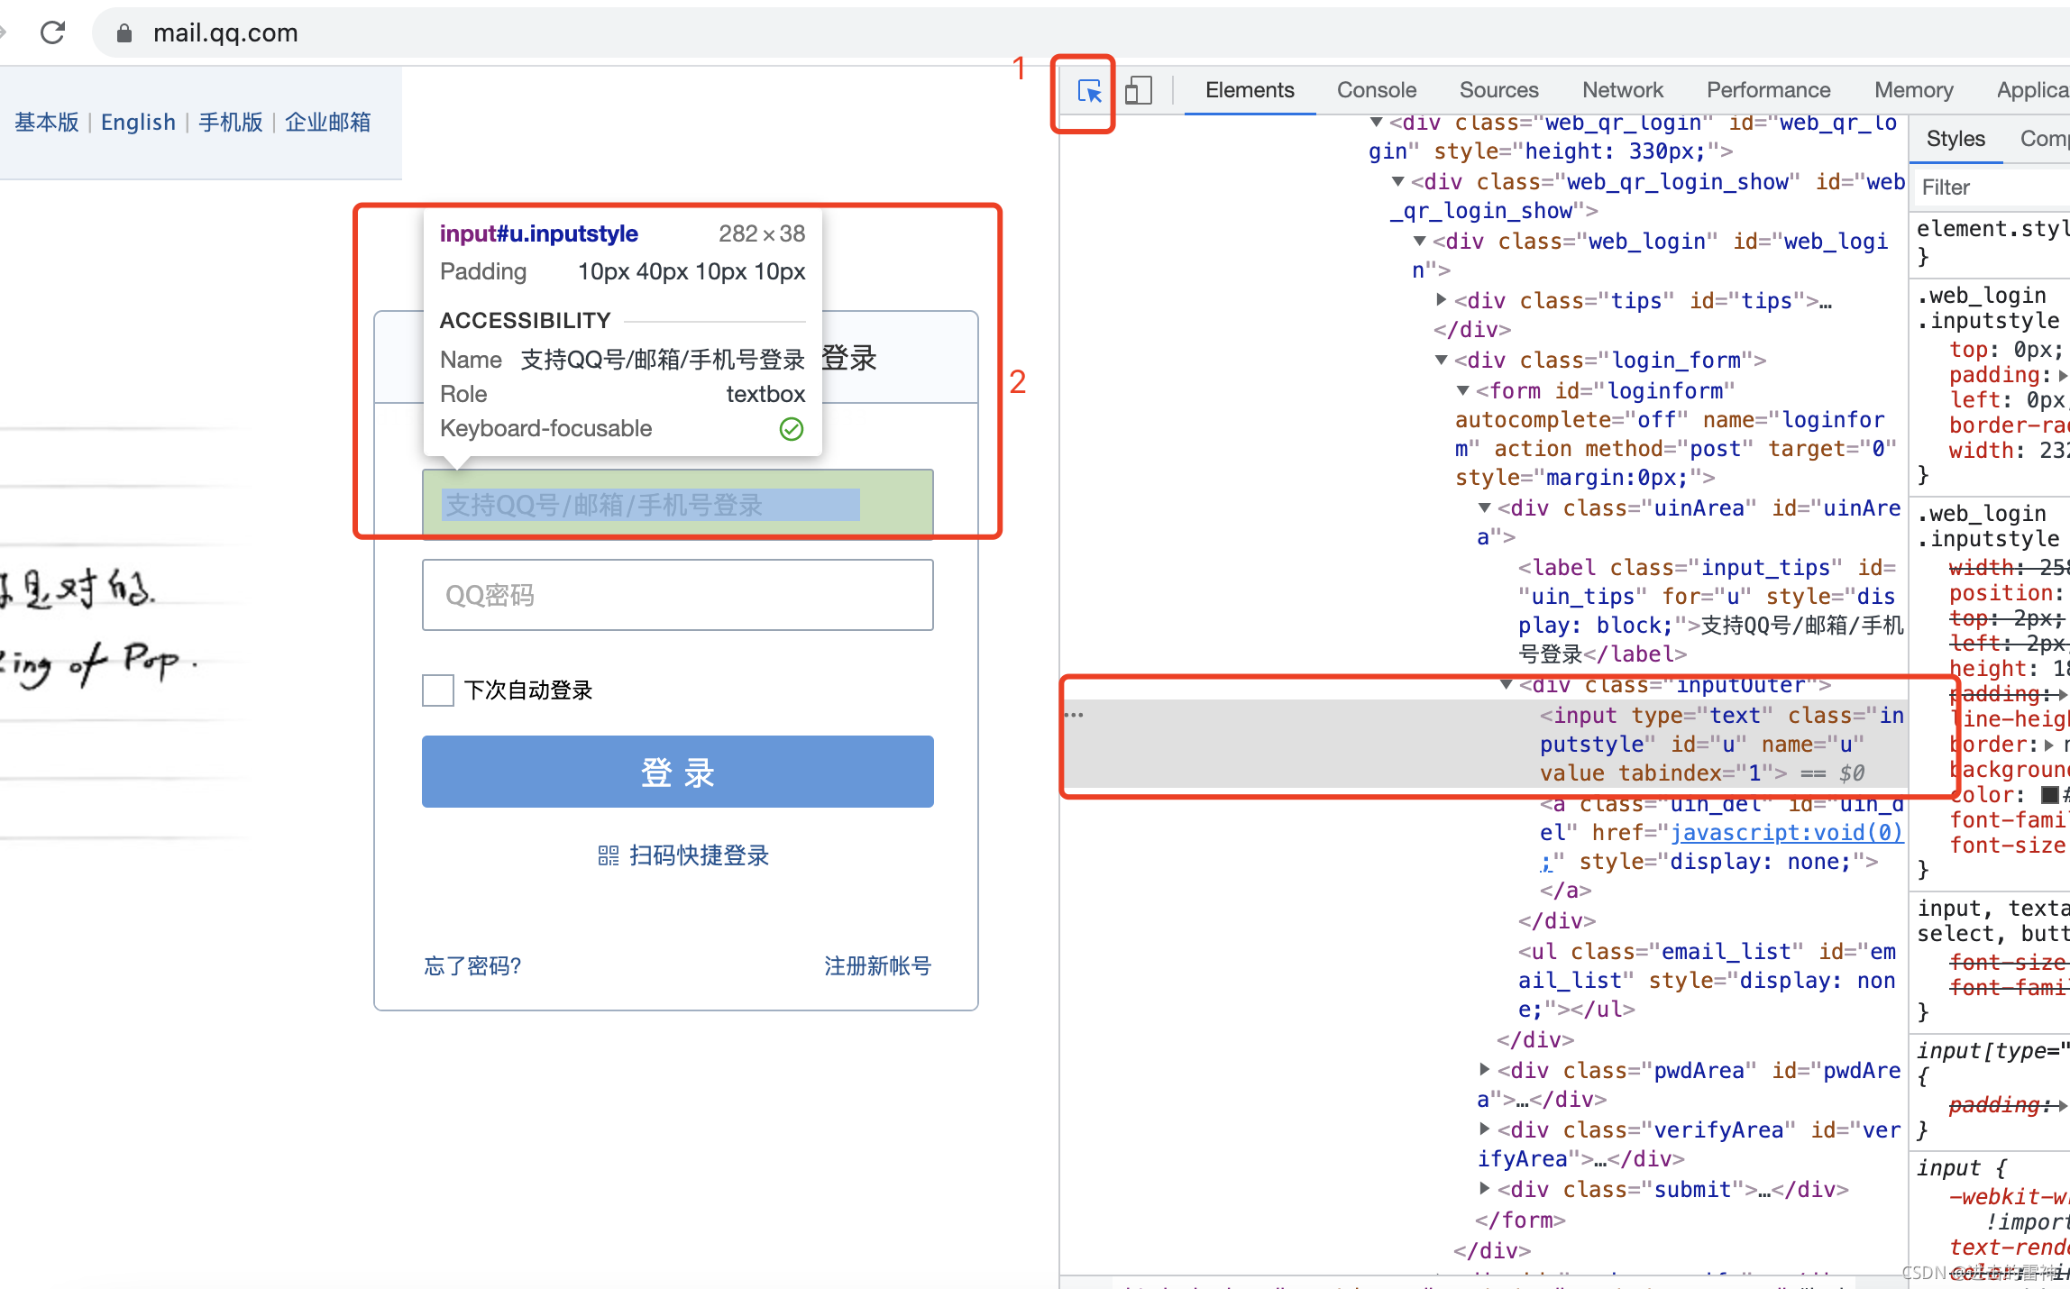Select the selected input#u element row

pyautogui.click(x=1486, y=744)
